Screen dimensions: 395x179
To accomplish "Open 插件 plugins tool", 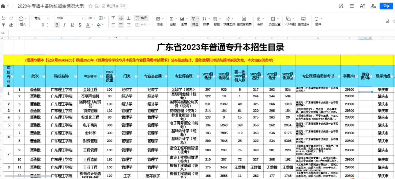I will point(318,22).
